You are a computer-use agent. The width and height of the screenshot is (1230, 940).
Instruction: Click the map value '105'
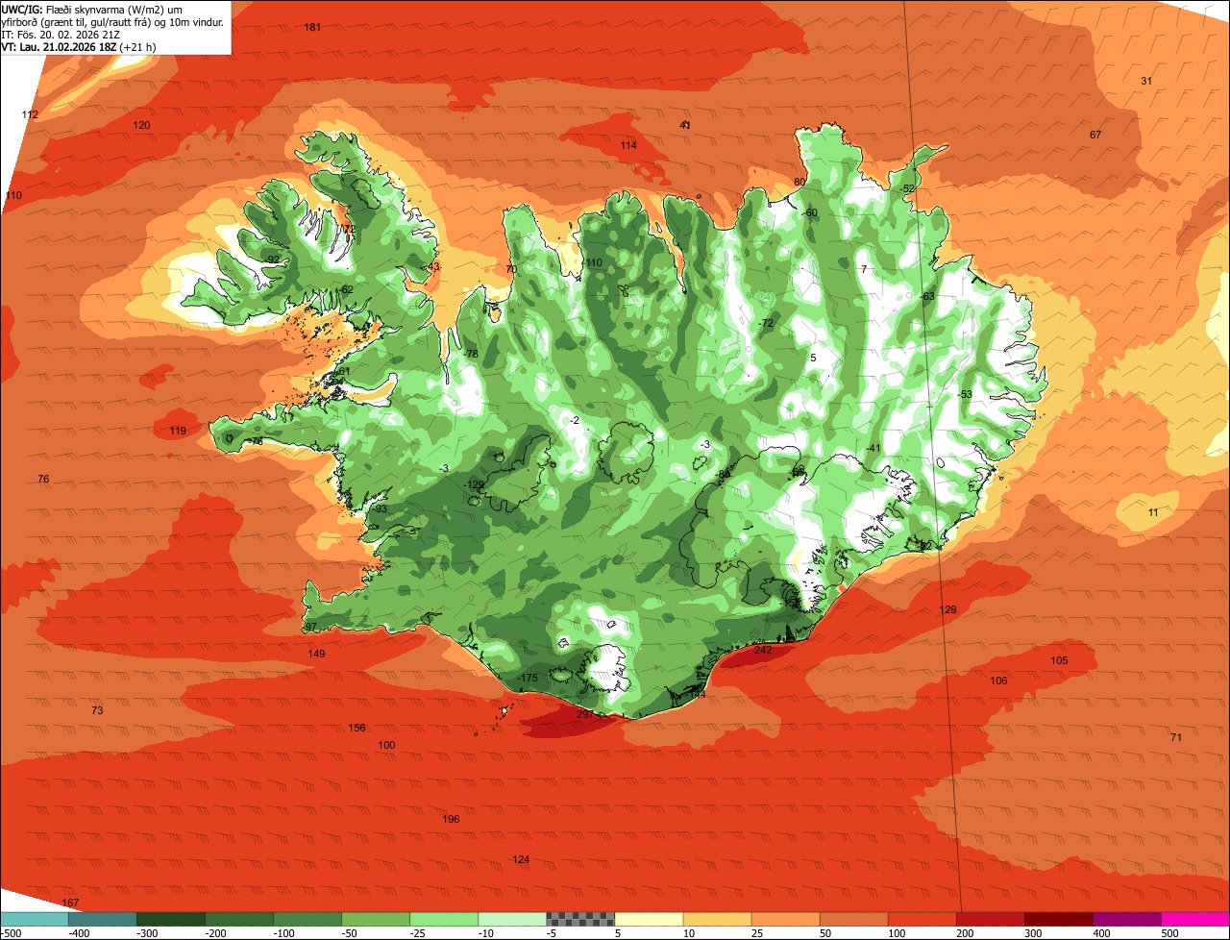point(1059,660)
